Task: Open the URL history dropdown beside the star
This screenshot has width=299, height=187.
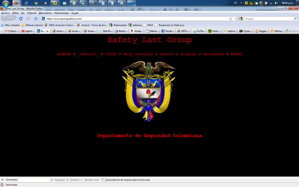Action: click(235, 18)
